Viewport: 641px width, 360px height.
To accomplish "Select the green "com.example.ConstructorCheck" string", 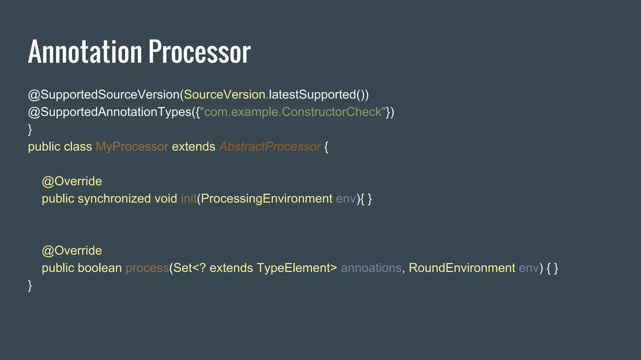I will 293,112.
